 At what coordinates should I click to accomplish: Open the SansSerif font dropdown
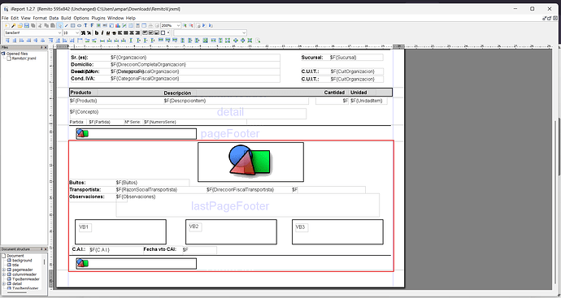click(x=33, y=32)
